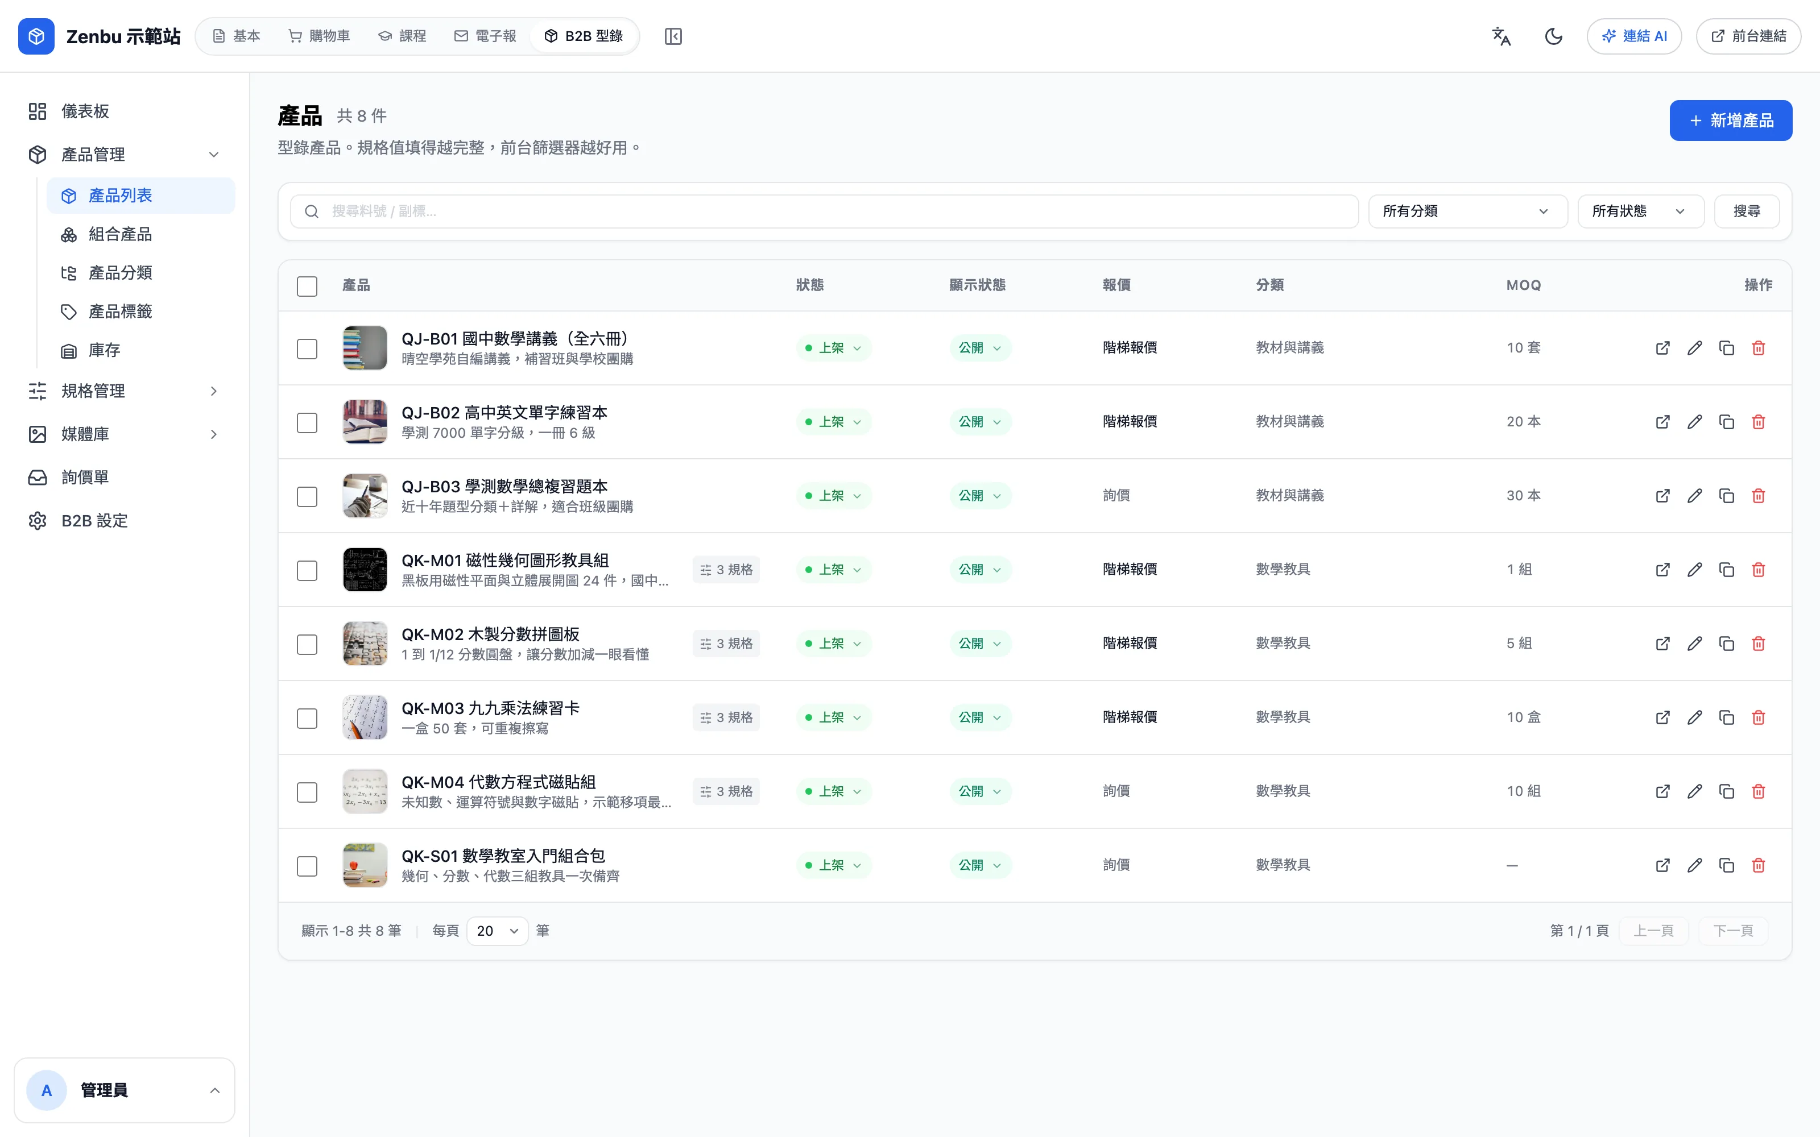Image resolution: width=1820 pixels, height=1137 pixels.
Task: Toggle the sidebar collapse icon
Action: coord(673,36)
